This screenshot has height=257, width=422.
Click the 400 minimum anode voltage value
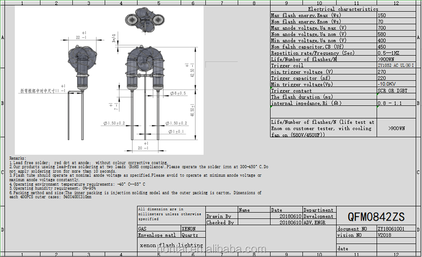coord(382,40)
